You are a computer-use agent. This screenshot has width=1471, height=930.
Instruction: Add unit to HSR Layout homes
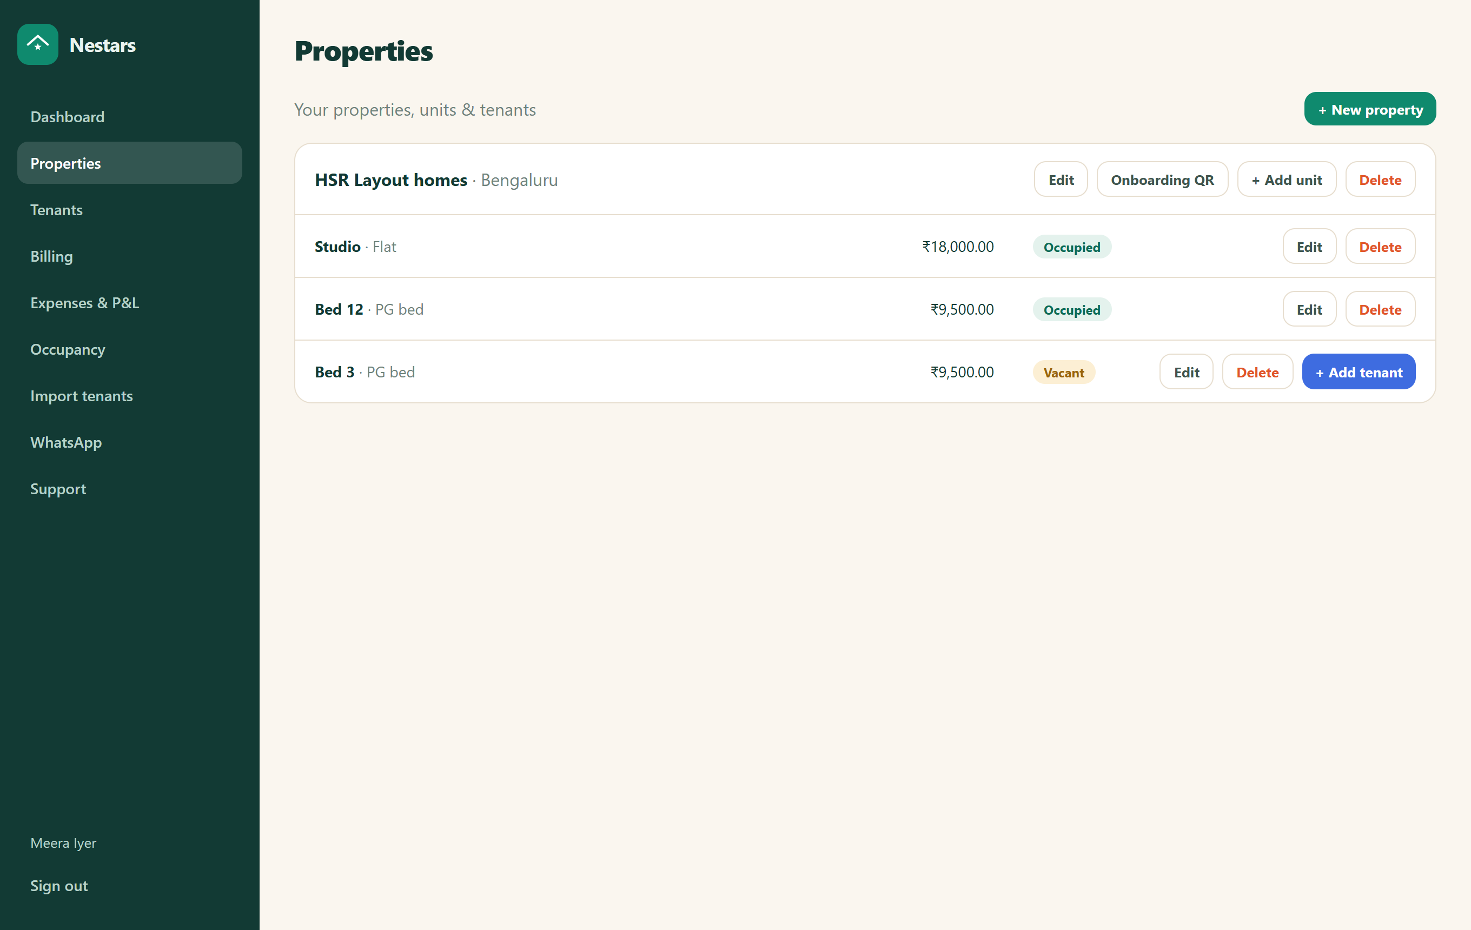[1287, 180]
